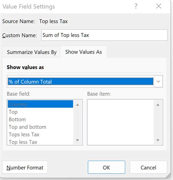Click Base field scroll up arrow
173x180 pixels.
(x=77, y=105)
